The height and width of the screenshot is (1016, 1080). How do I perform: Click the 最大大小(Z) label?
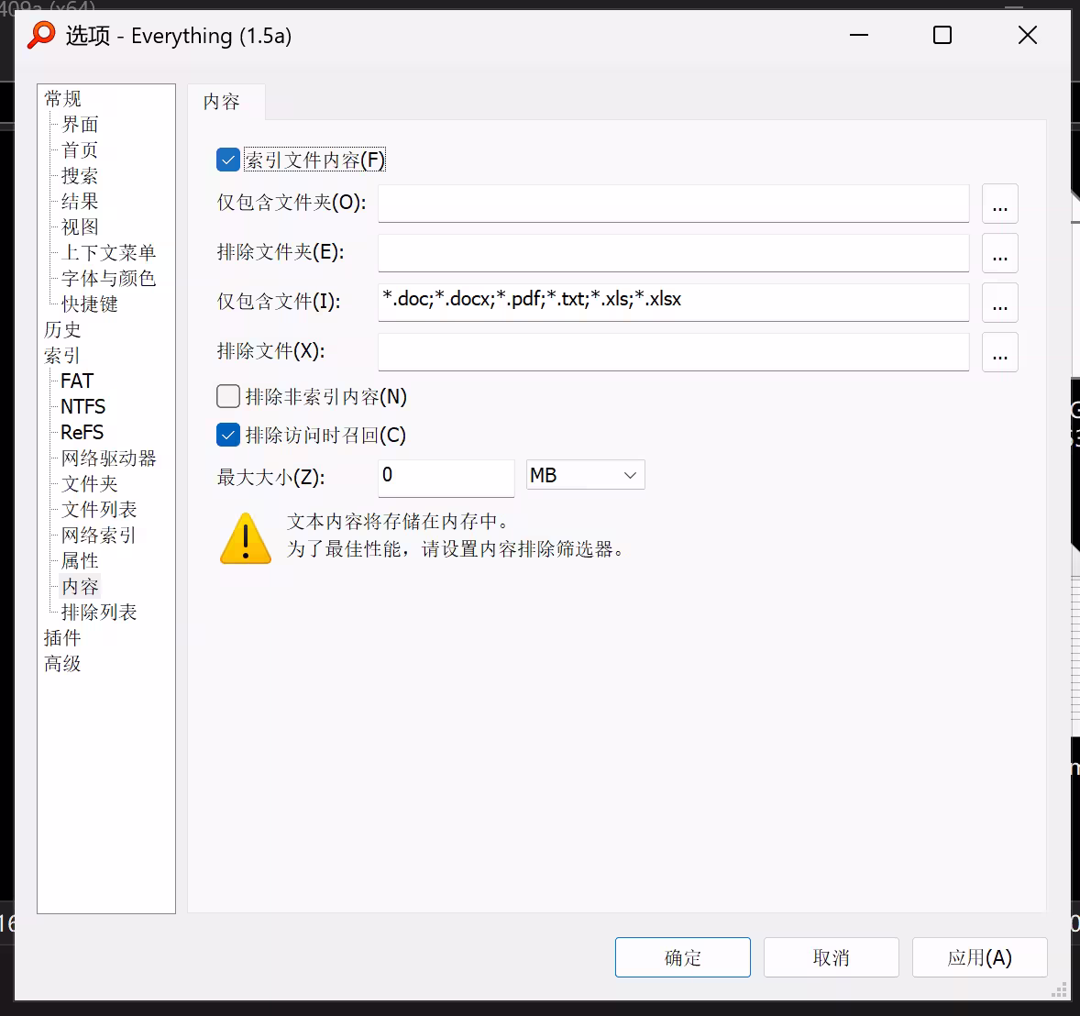click(x=270, y=478)
